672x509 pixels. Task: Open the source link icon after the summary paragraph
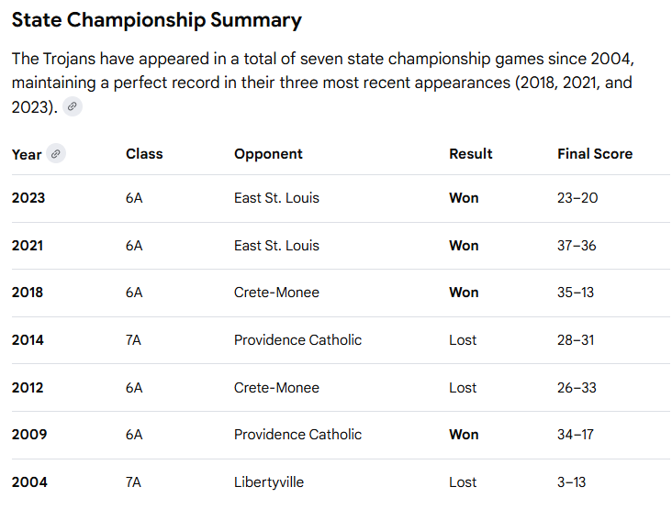pyautogui.click(x=73, y=106)
